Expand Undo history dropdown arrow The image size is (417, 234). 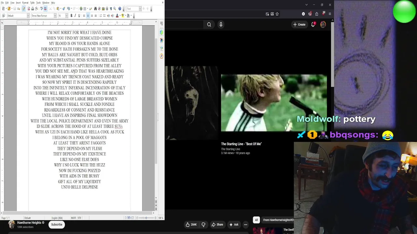(x=71, y=9)
